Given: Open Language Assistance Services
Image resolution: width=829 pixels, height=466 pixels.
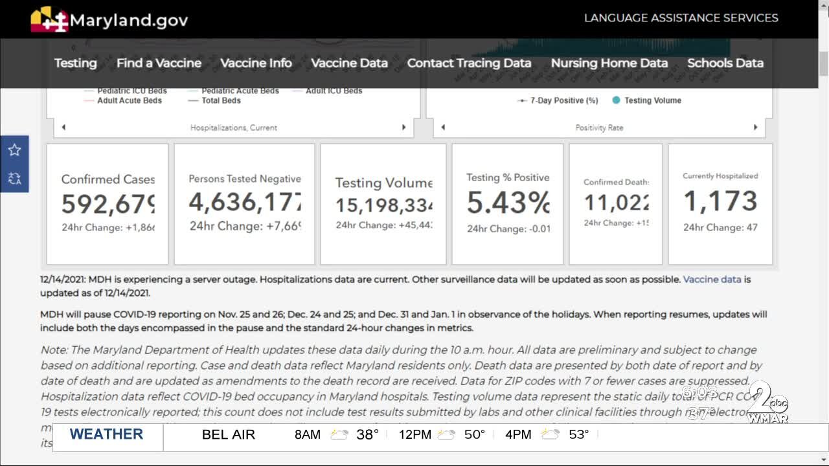Looking at the screenshot, I should pyautogui.click(x=681, y=18).
